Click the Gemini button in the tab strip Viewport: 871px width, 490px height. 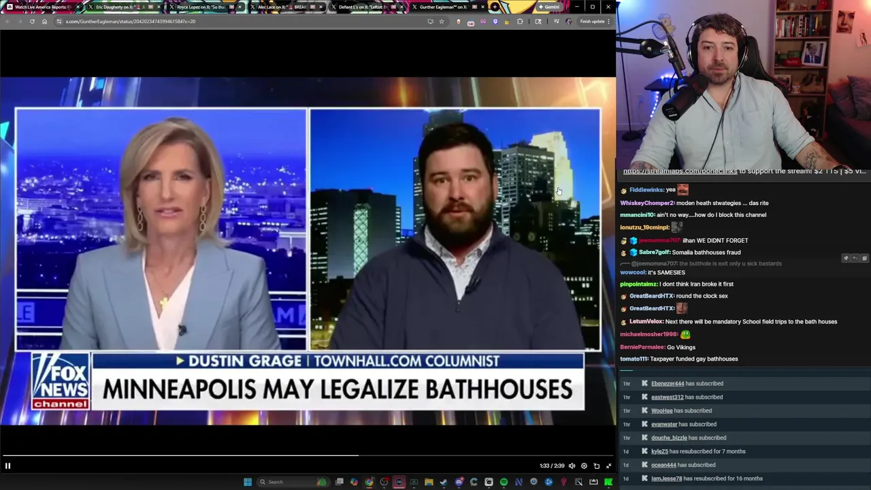[x=548, y=7]
